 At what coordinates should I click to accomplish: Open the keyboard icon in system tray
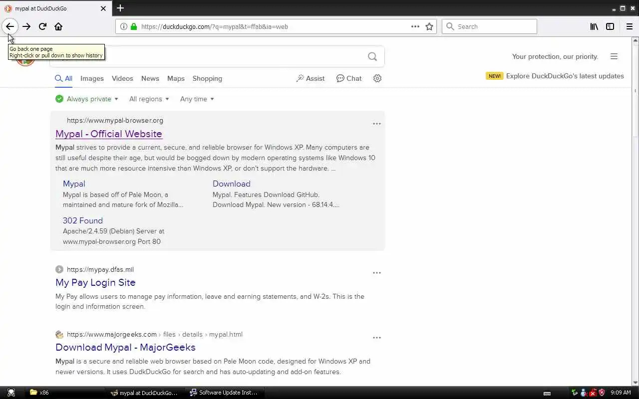(x=547, y=393)
